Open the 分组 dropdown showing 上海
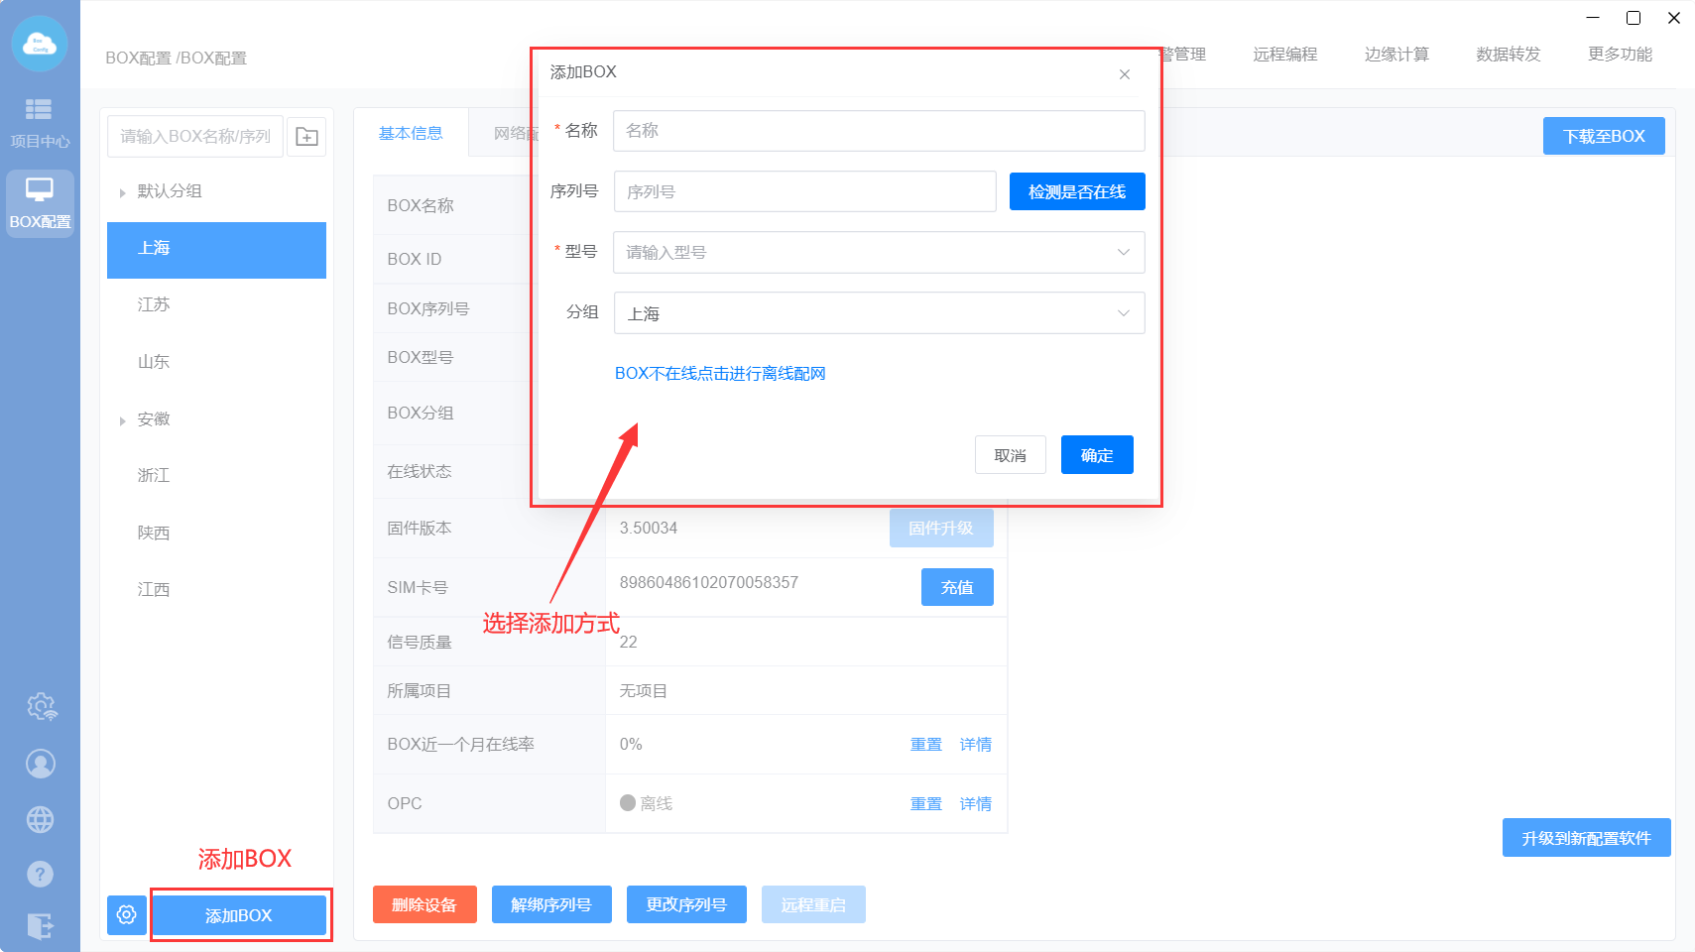Viewport: 1695px width, 952px height. click(878, 313)
